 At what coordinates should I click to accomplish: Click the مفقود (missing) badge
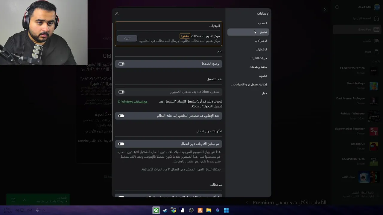tap(185, 36)
